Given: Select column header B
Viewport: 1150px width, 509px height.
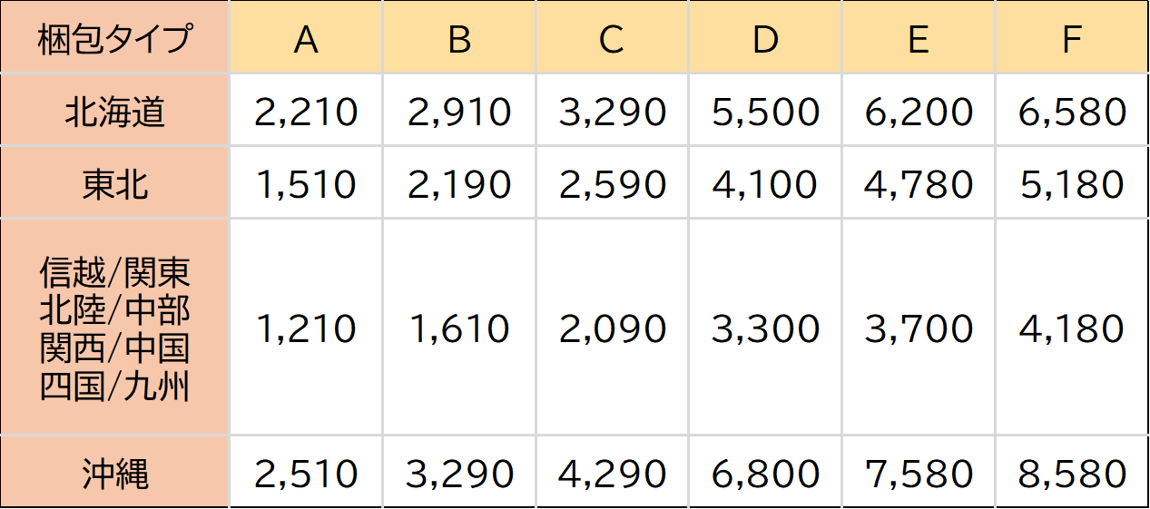Looking at the screenshot, I should 459,39.
